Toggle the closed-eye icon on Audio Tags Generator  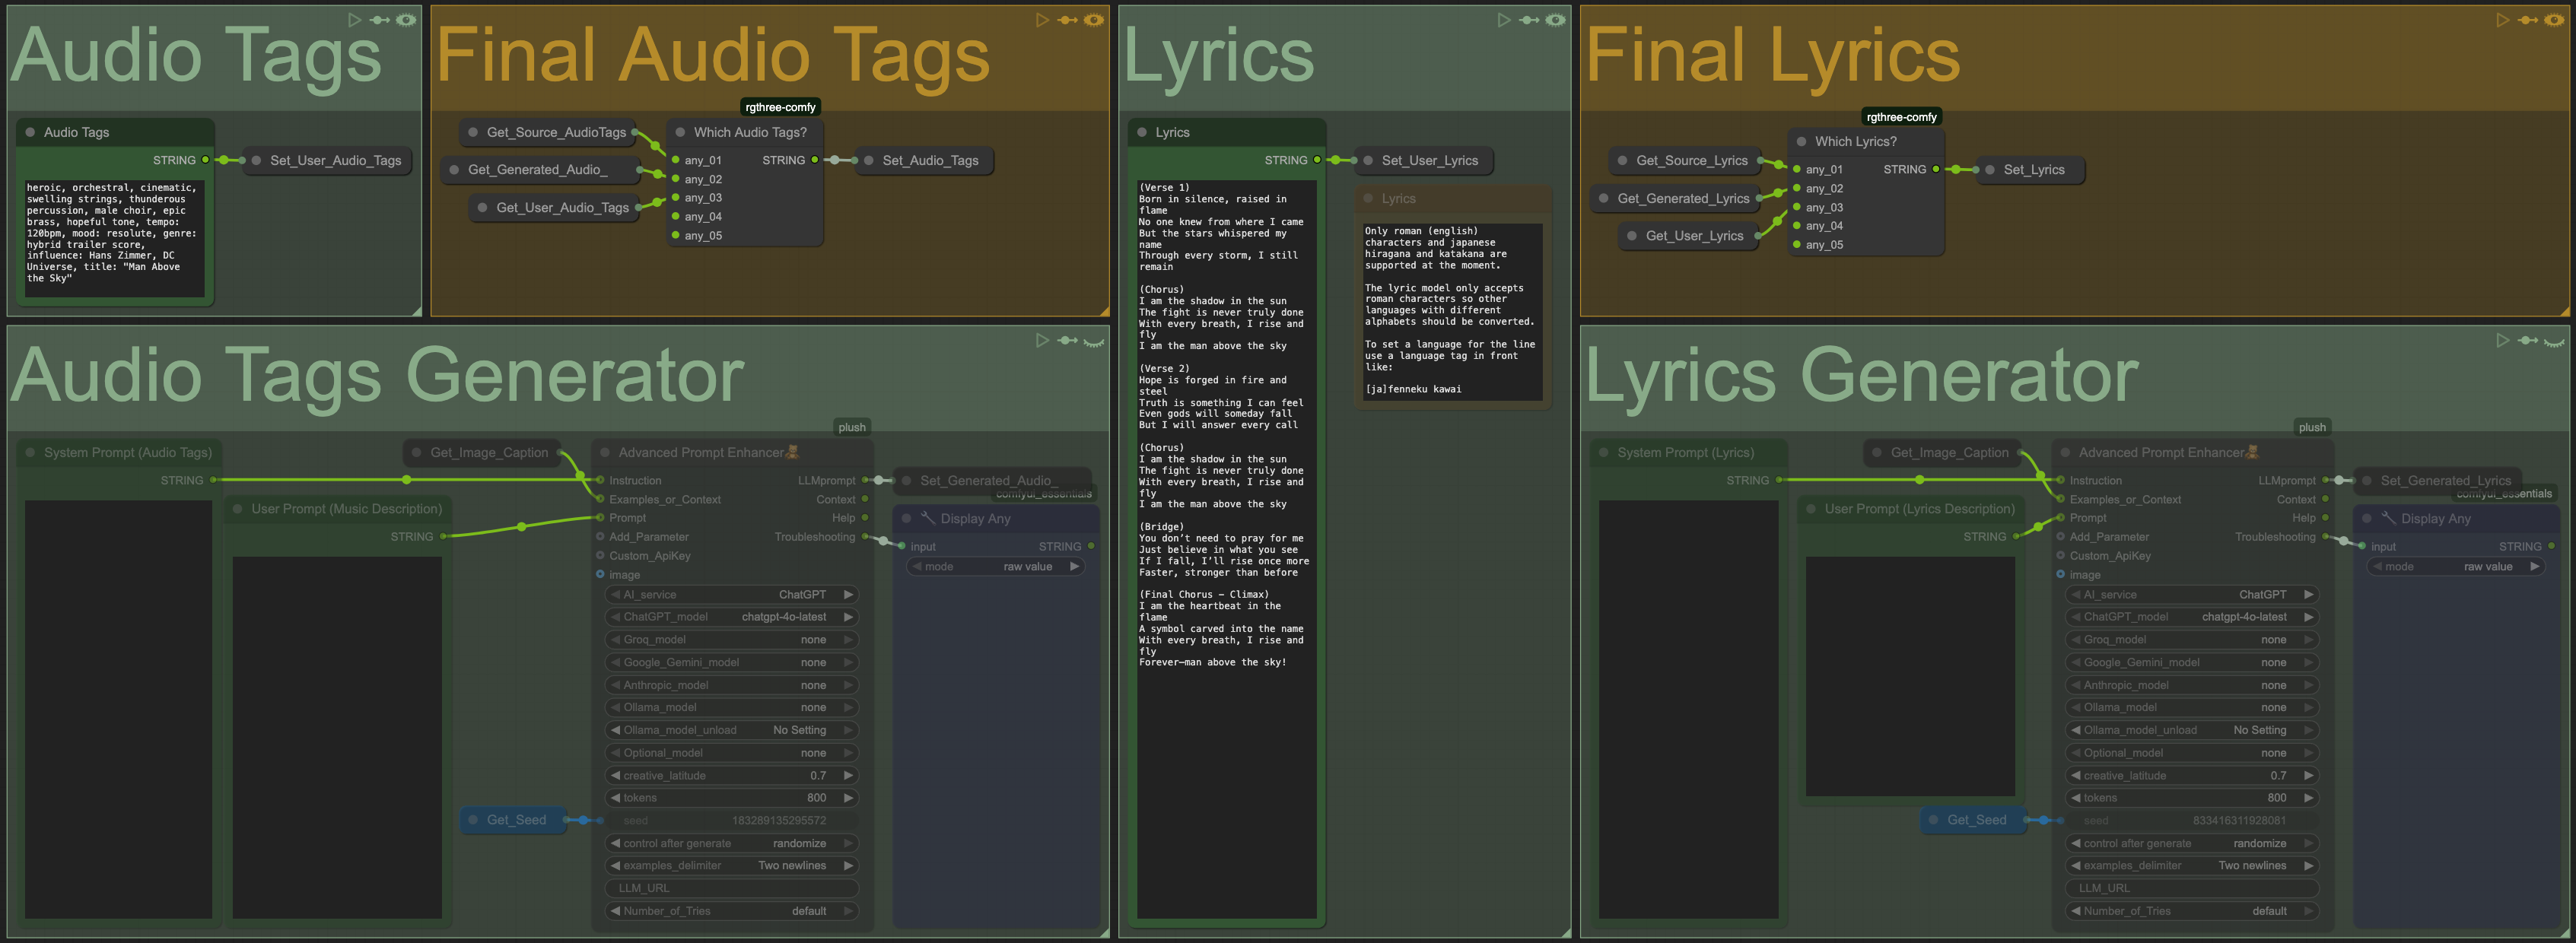click(1093, 340)
